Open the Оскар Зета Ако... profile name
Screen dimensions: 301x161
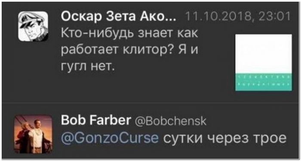tap(118, 16)
